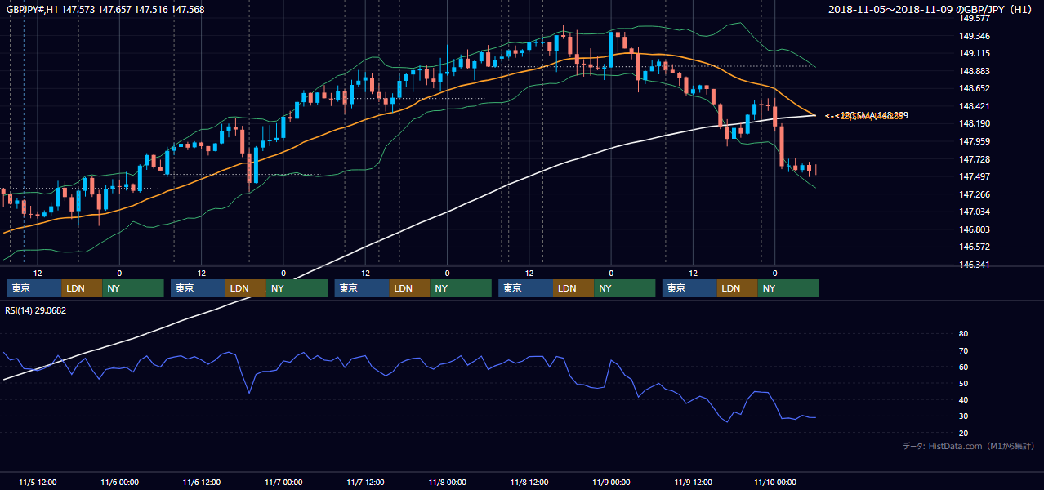This screenshot has width=1044, height=490.
Task: Pick the 148.652 price label
Action: coord(975,88)
